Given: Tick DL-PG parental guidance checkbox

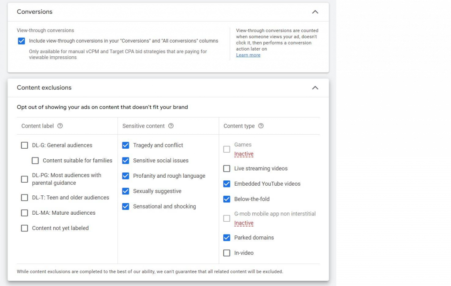Looking at the screenshot, I should tap(25, 179).
